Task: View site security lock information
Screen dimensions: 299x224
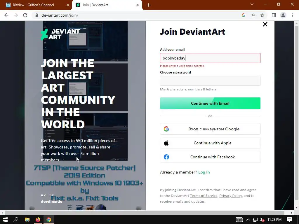Action: tap(37, 15)
